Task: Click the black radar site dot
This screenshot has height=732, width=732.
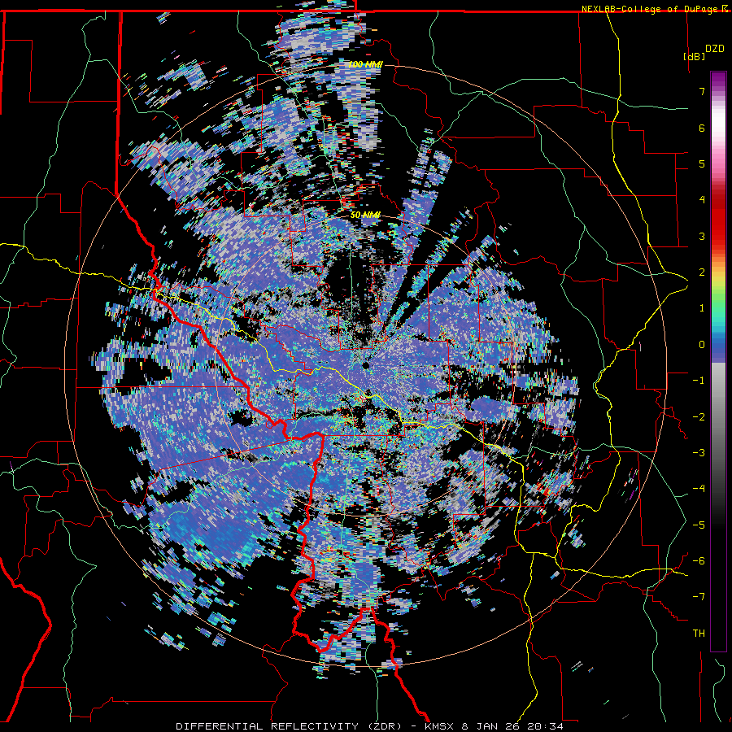Action: click(x=365, y=365)
